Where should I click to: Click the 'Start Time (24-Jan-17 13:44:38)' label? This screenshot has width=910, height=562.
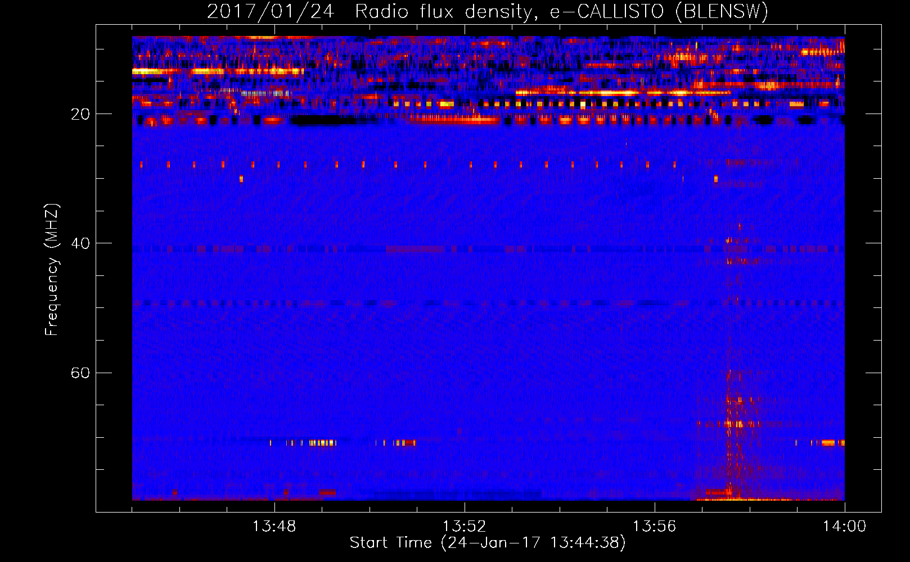[488, 543]
